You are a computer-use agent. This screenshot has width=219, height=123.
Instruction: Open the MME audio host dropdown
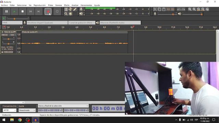click(12, 23)
